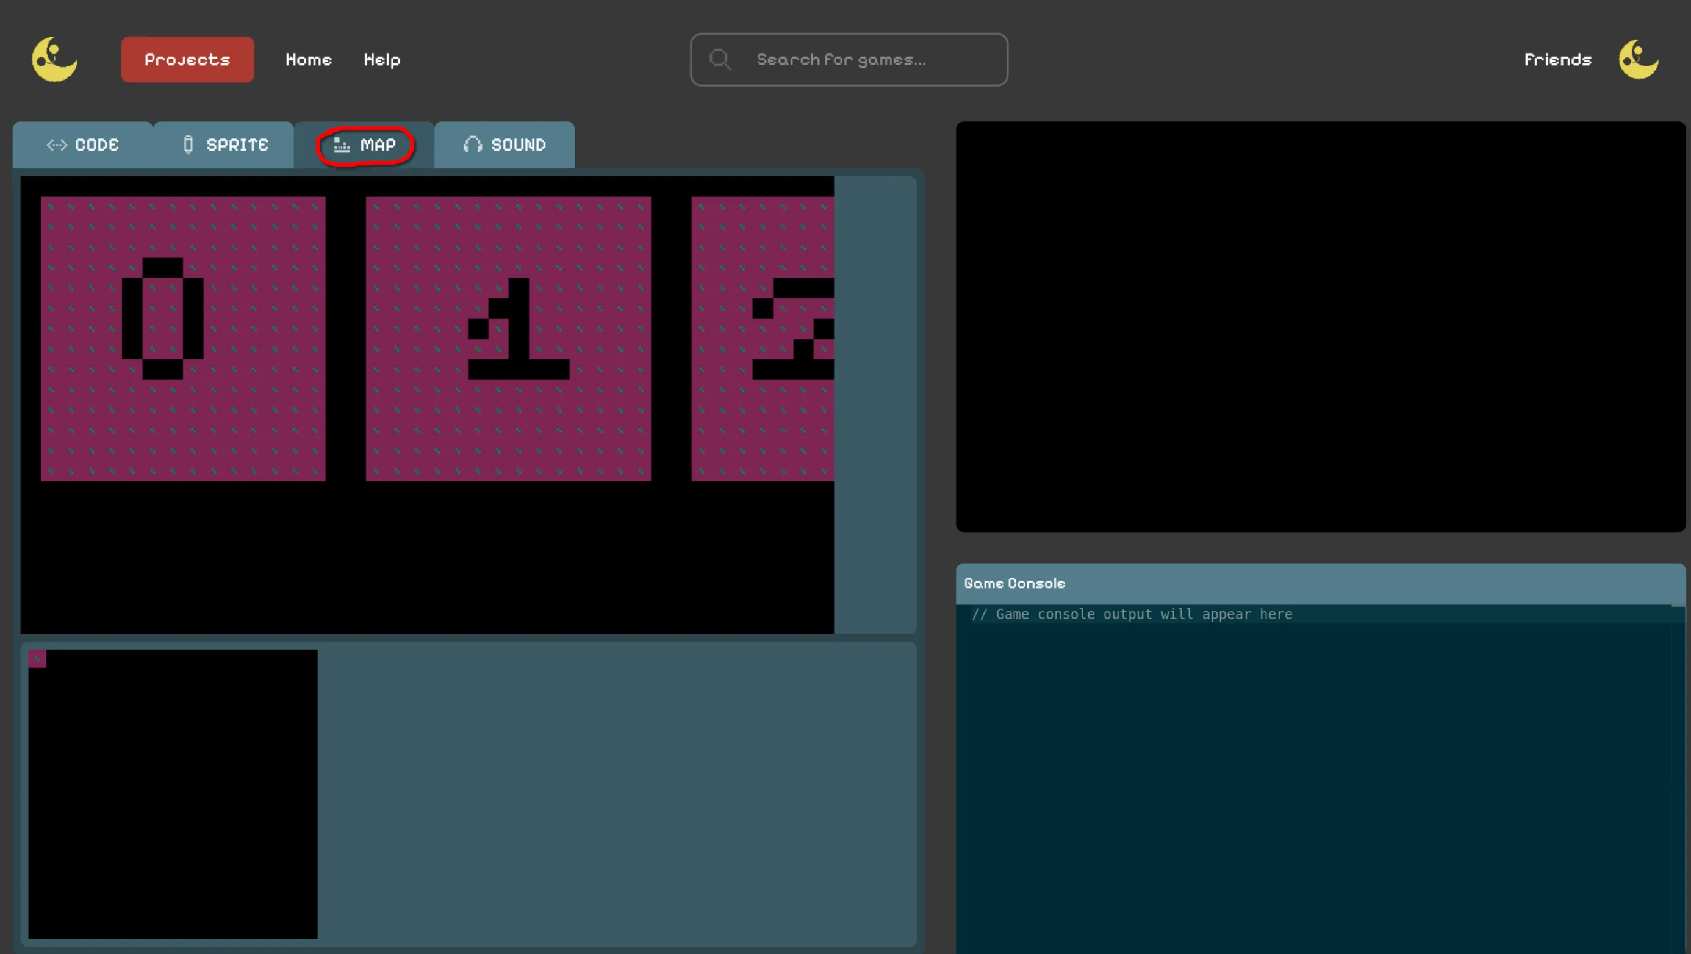Switch to the SOUND tab
Screen dimensions: 1691x954
point(504,145)
